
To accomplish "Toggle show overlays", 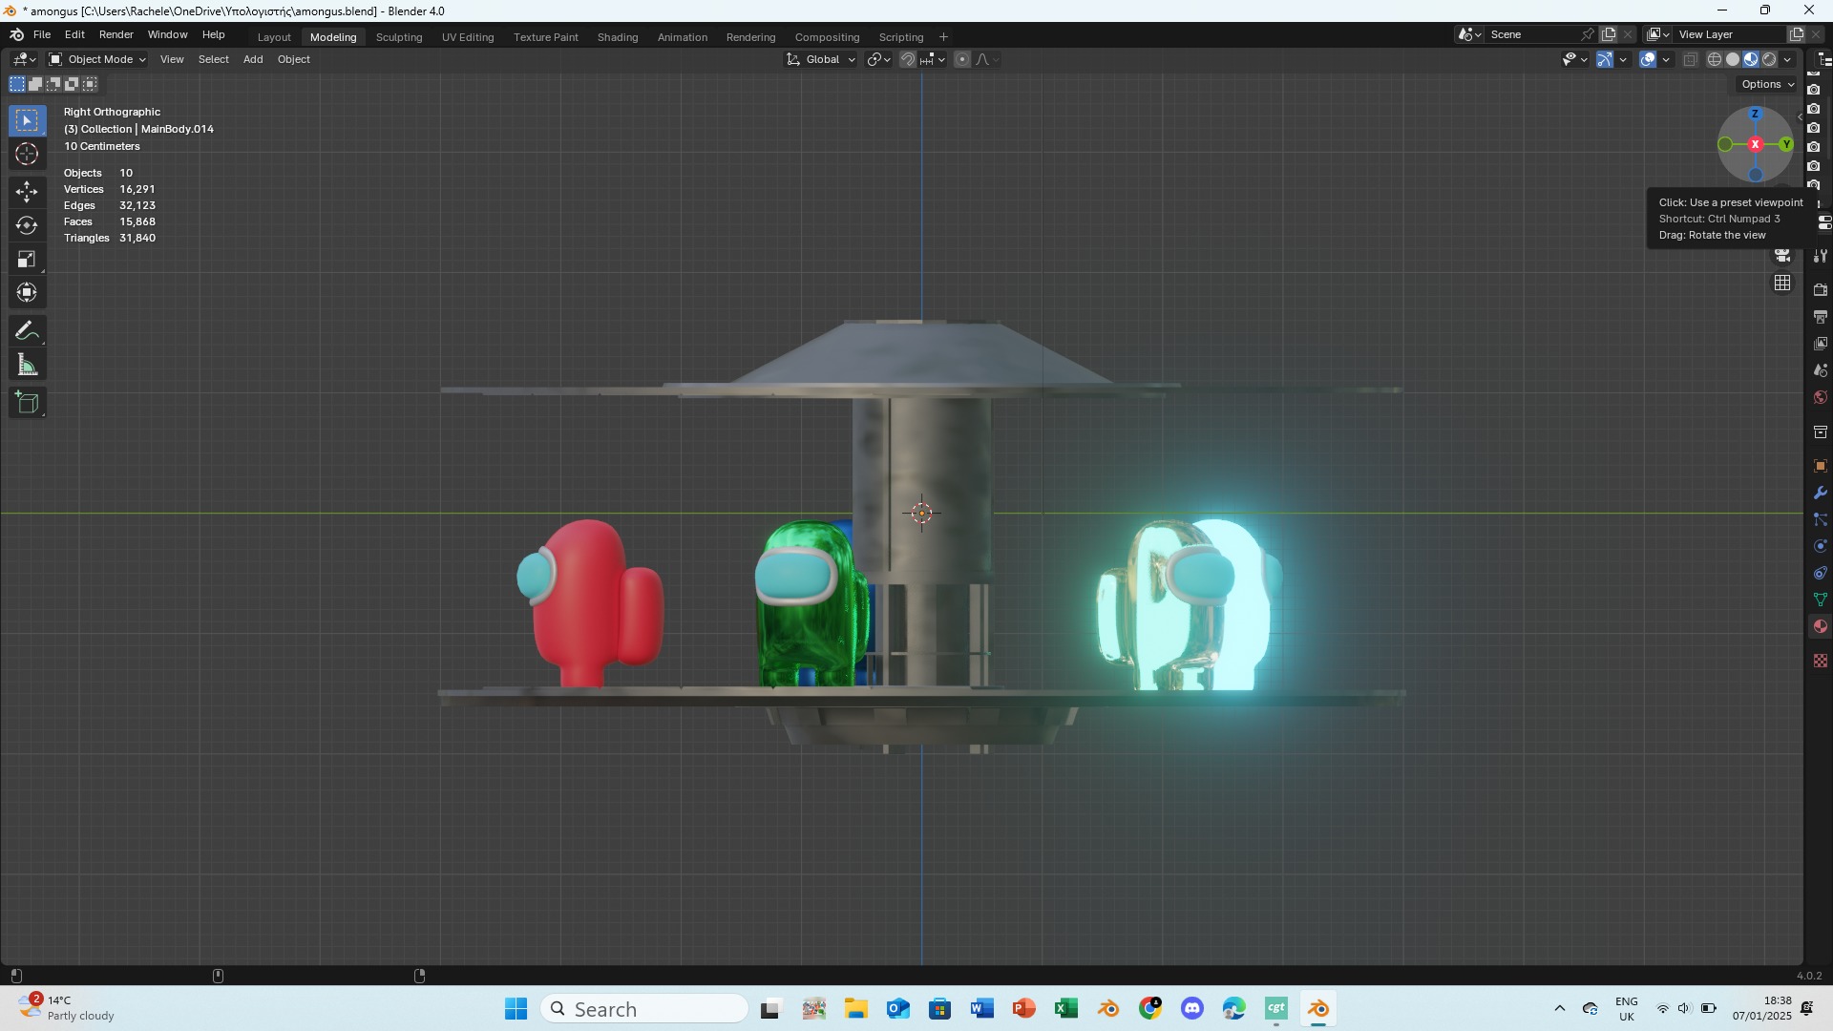I will (1648, 59).
